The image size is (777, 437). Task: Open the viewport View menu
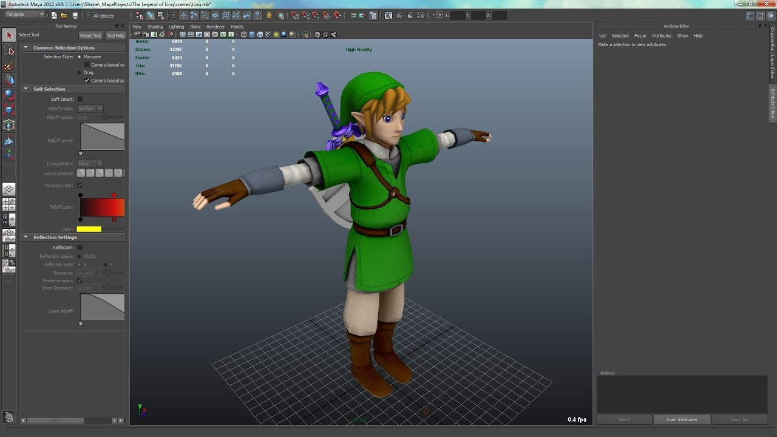pyautogui.click(x=137, y=27)
